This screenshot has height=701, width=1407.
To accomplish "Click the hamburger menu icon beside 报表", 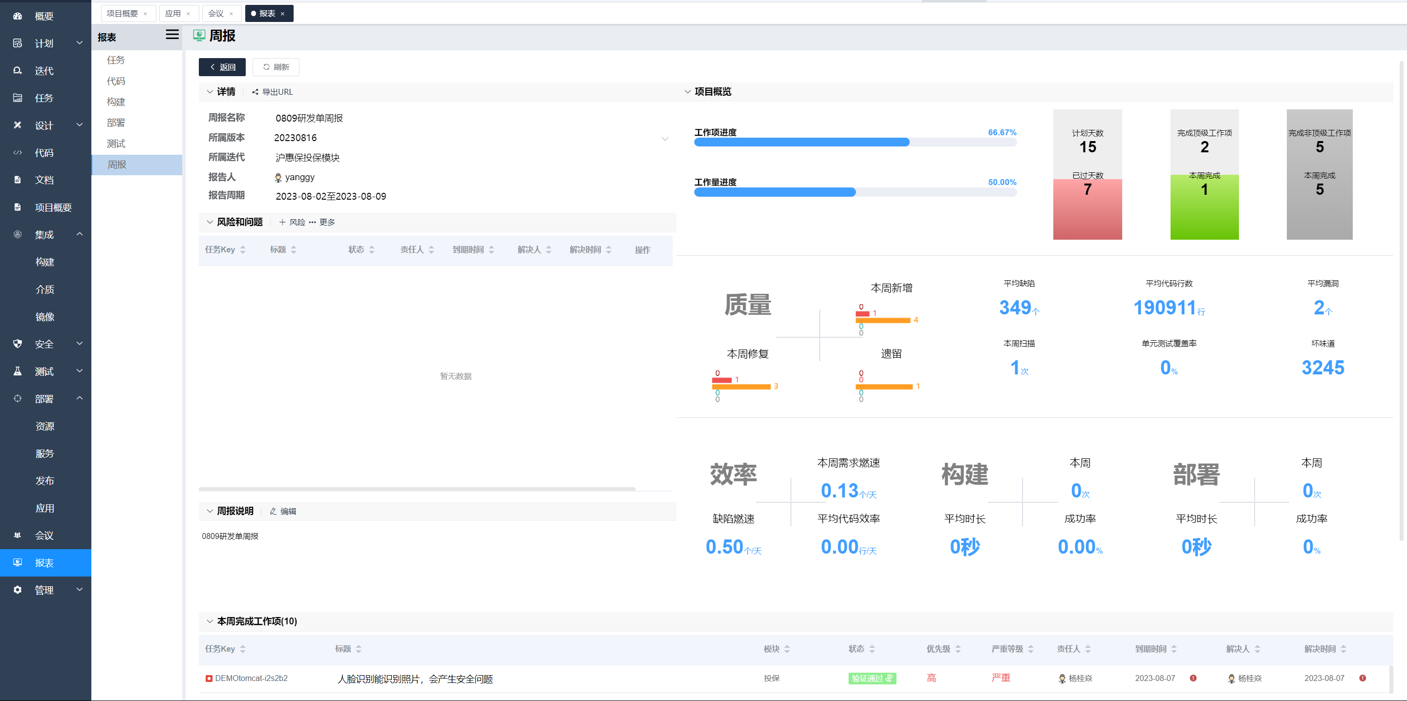I will pyautogui.click(x=172, y=35).
